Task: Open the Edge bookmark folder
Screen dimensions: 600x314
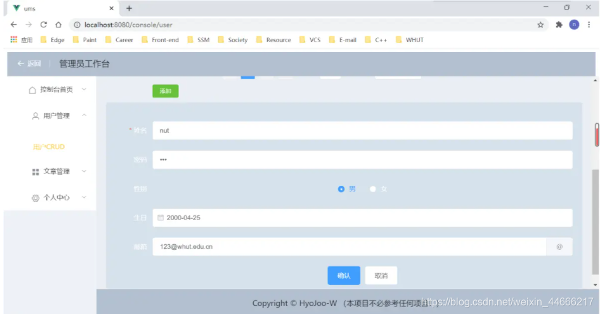Action: coord(53,39)
